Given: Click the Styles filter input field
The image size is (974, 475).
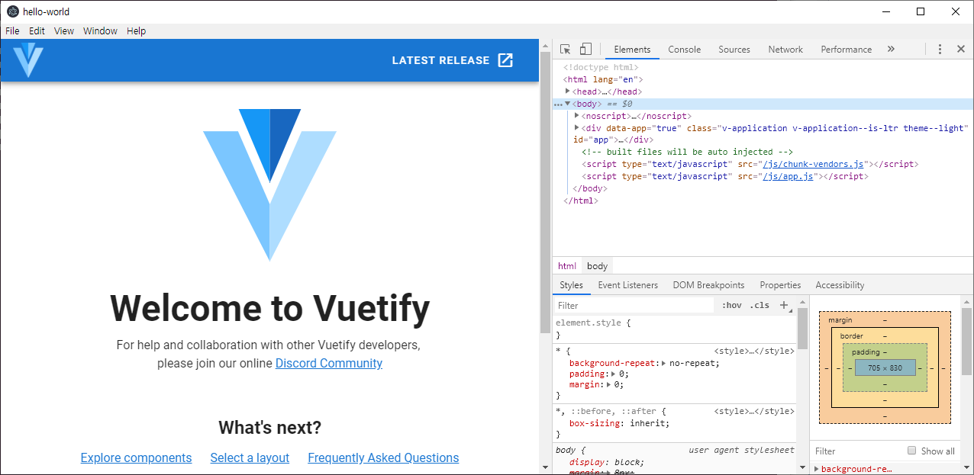Looking at the screenshot, I should 634,306.
